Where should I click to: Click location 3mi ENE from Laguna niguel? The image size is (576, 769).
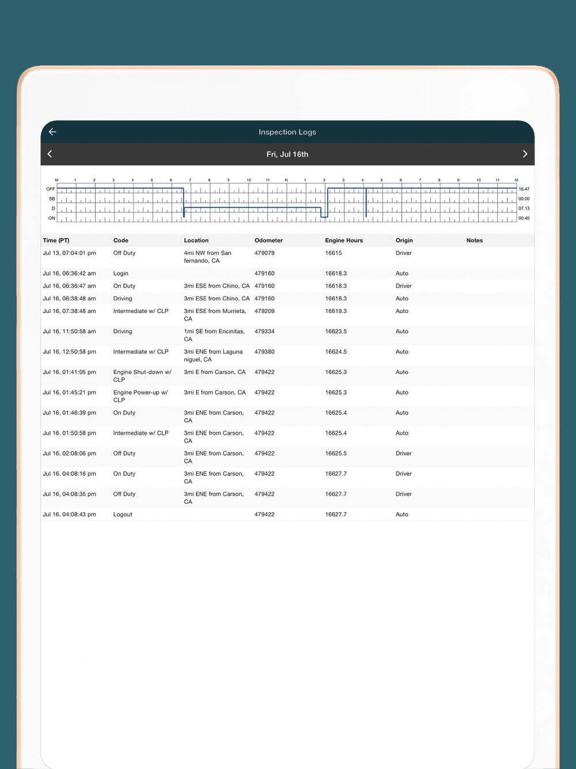point(213,356)
